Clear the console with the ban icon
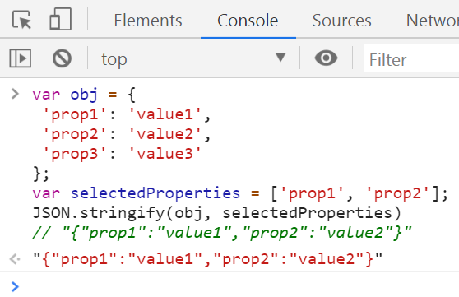 tap(62, 58)
